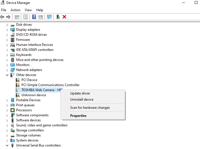
Task: Click red X Uninstall device toolbar icon
Action: (64, 17)
